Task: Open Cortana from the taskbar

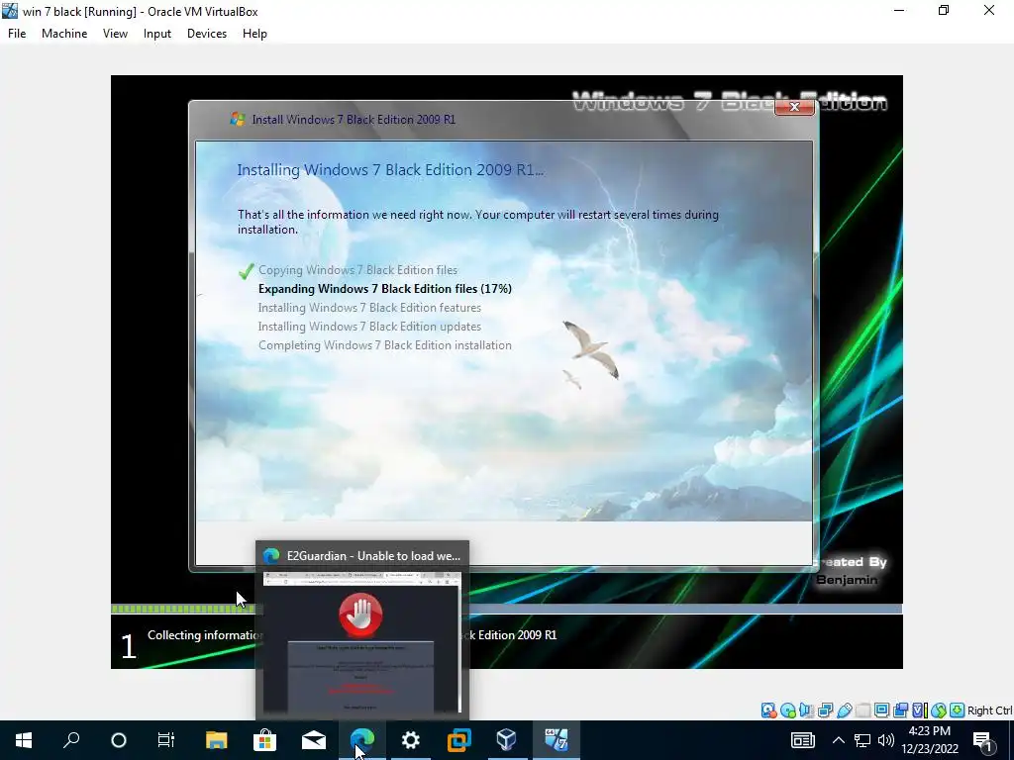Action: tap(119, 740)
